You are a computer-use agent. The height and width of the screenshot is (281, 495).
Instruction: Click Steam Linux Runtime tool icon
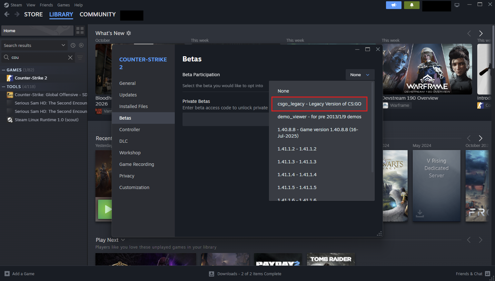(10, 120)
